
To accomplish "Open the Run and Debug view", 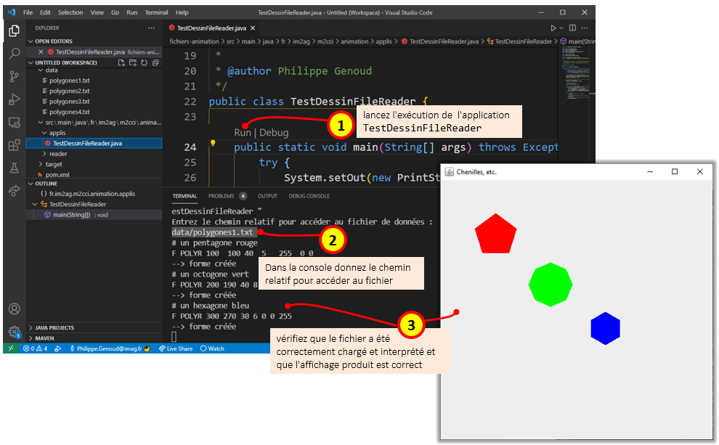I will [x=14, y=99].
